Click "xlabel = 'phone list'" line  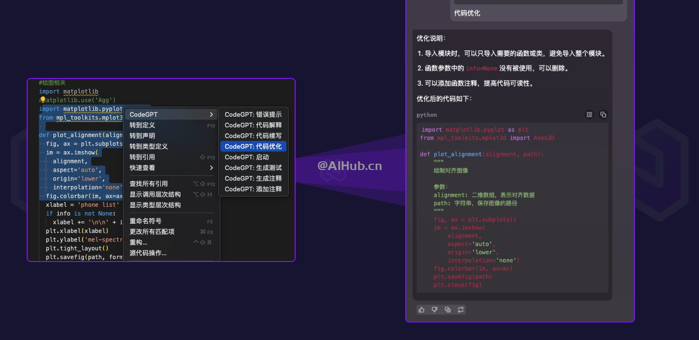pos(82,204)
